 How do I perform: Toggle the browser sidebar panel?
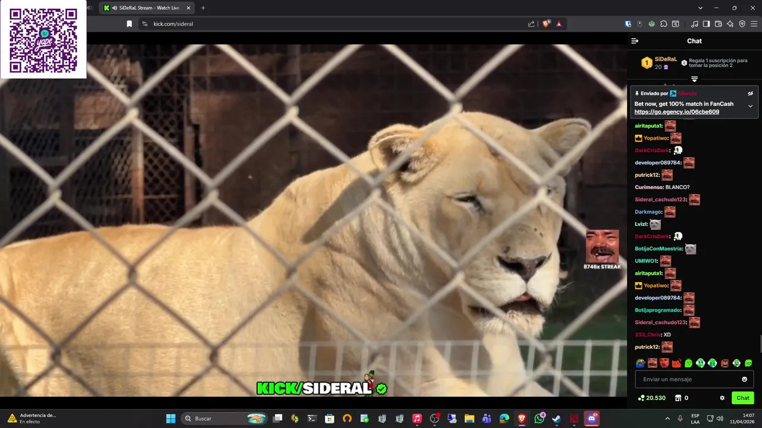[706, 24]
